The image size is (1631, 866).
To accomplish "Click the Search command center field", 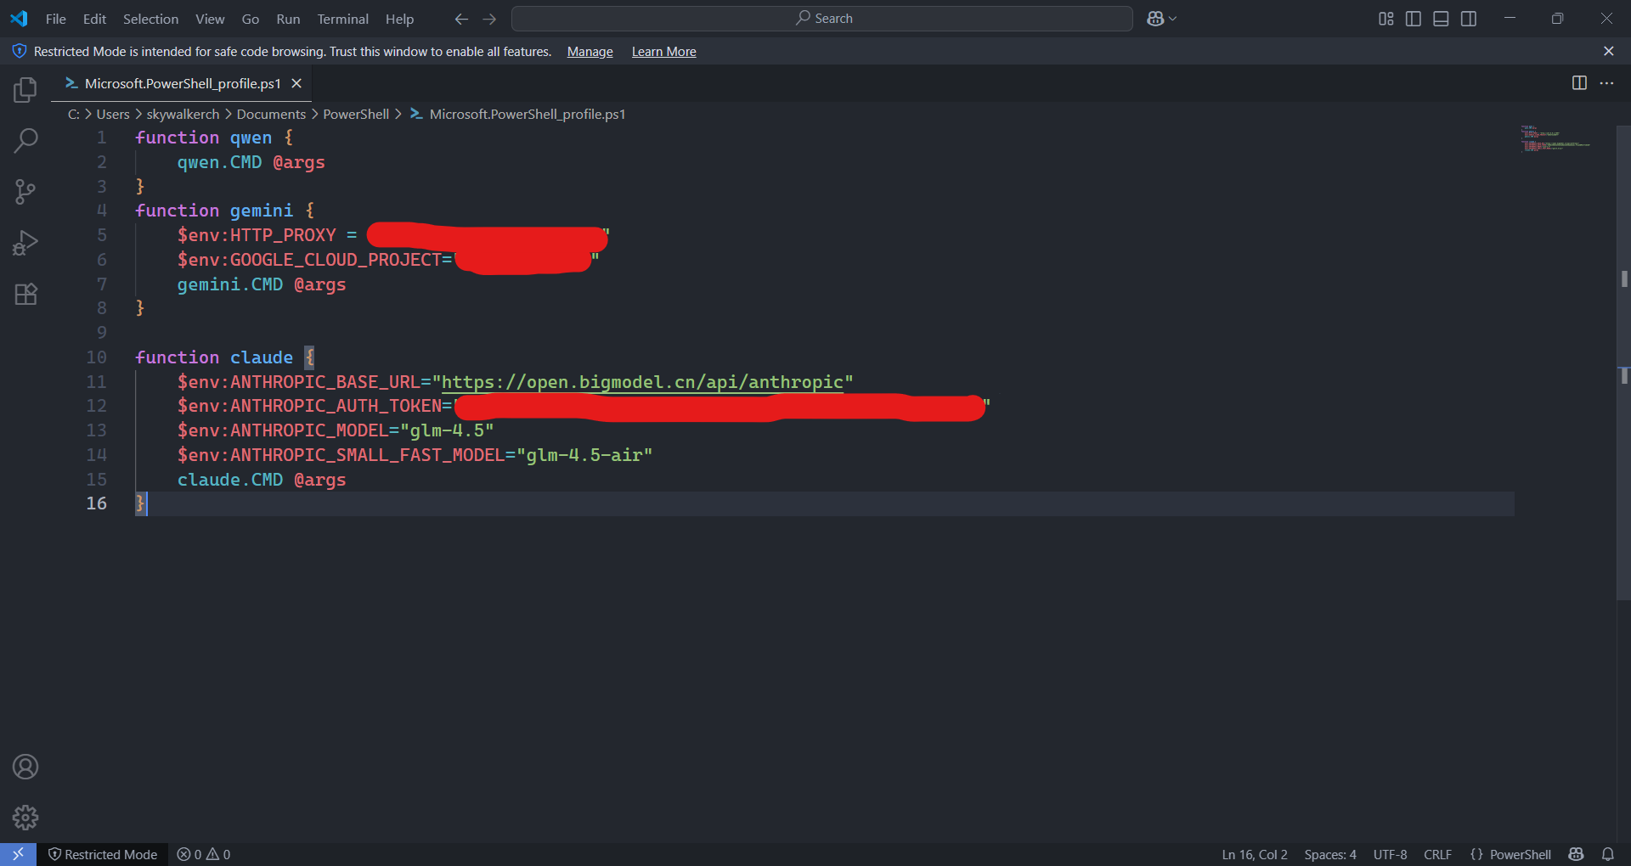I will [x=821, y=19].
